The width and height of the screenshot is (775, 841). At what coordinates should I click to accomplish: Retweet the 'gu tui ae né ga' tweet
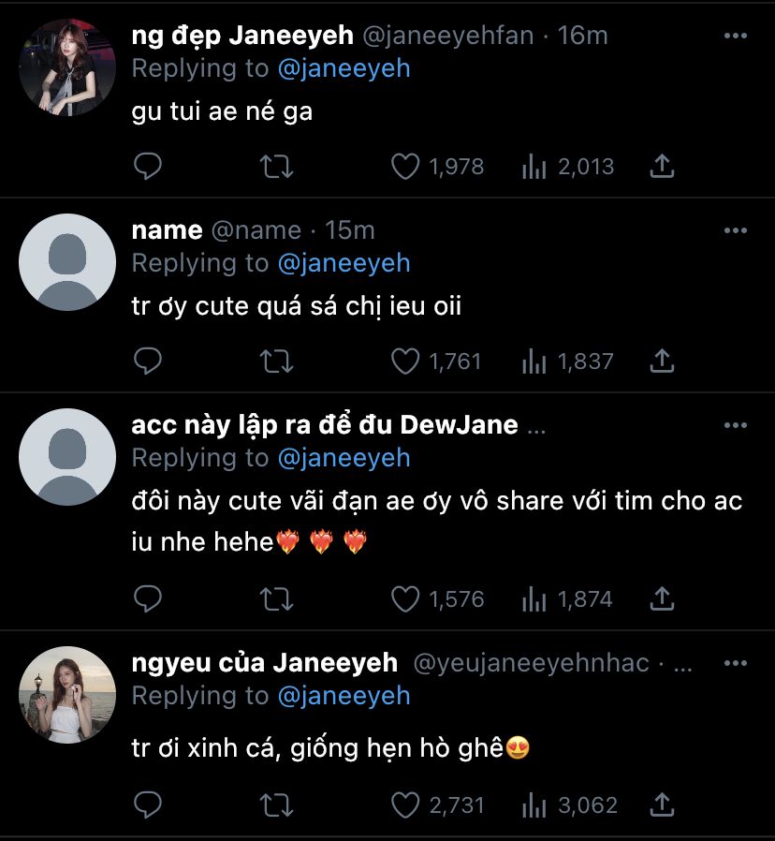[x=276, y=167]
